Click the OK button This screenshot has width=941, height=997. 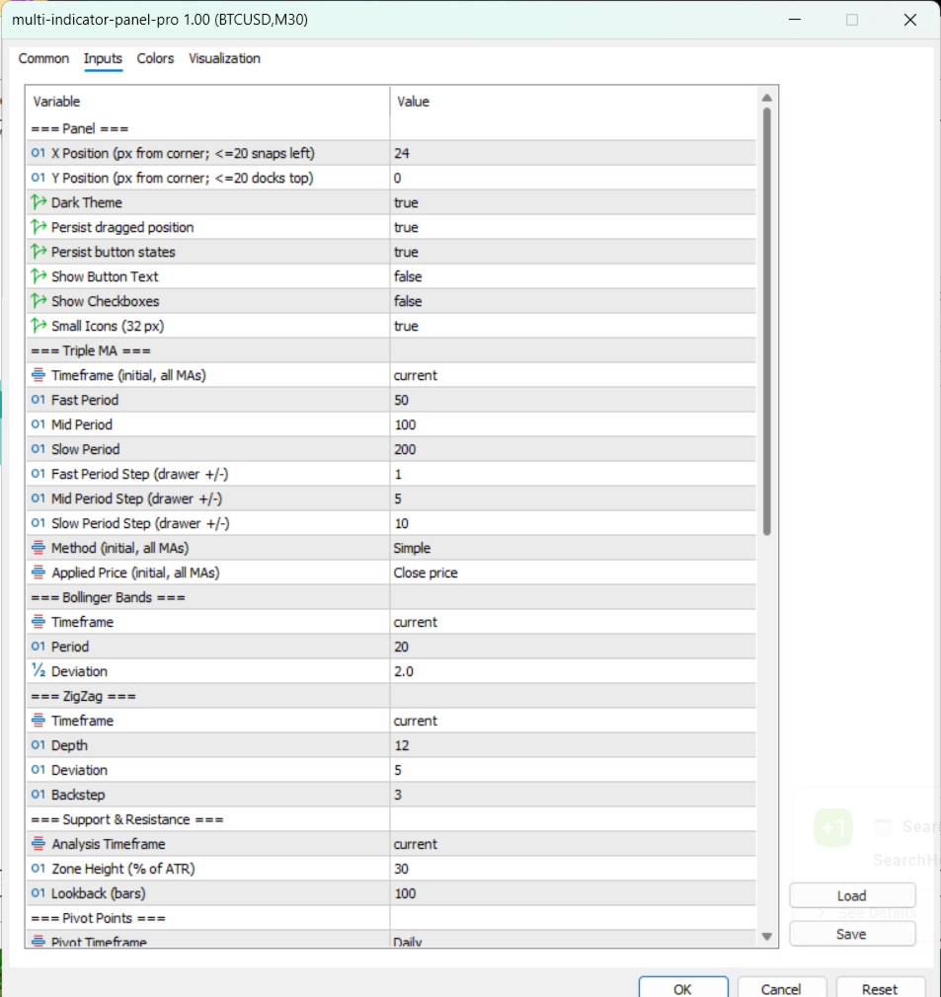[683, 987]
